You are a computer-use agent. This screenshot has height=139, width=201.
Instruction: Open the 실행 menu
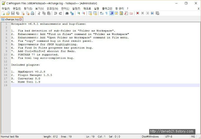97,9
